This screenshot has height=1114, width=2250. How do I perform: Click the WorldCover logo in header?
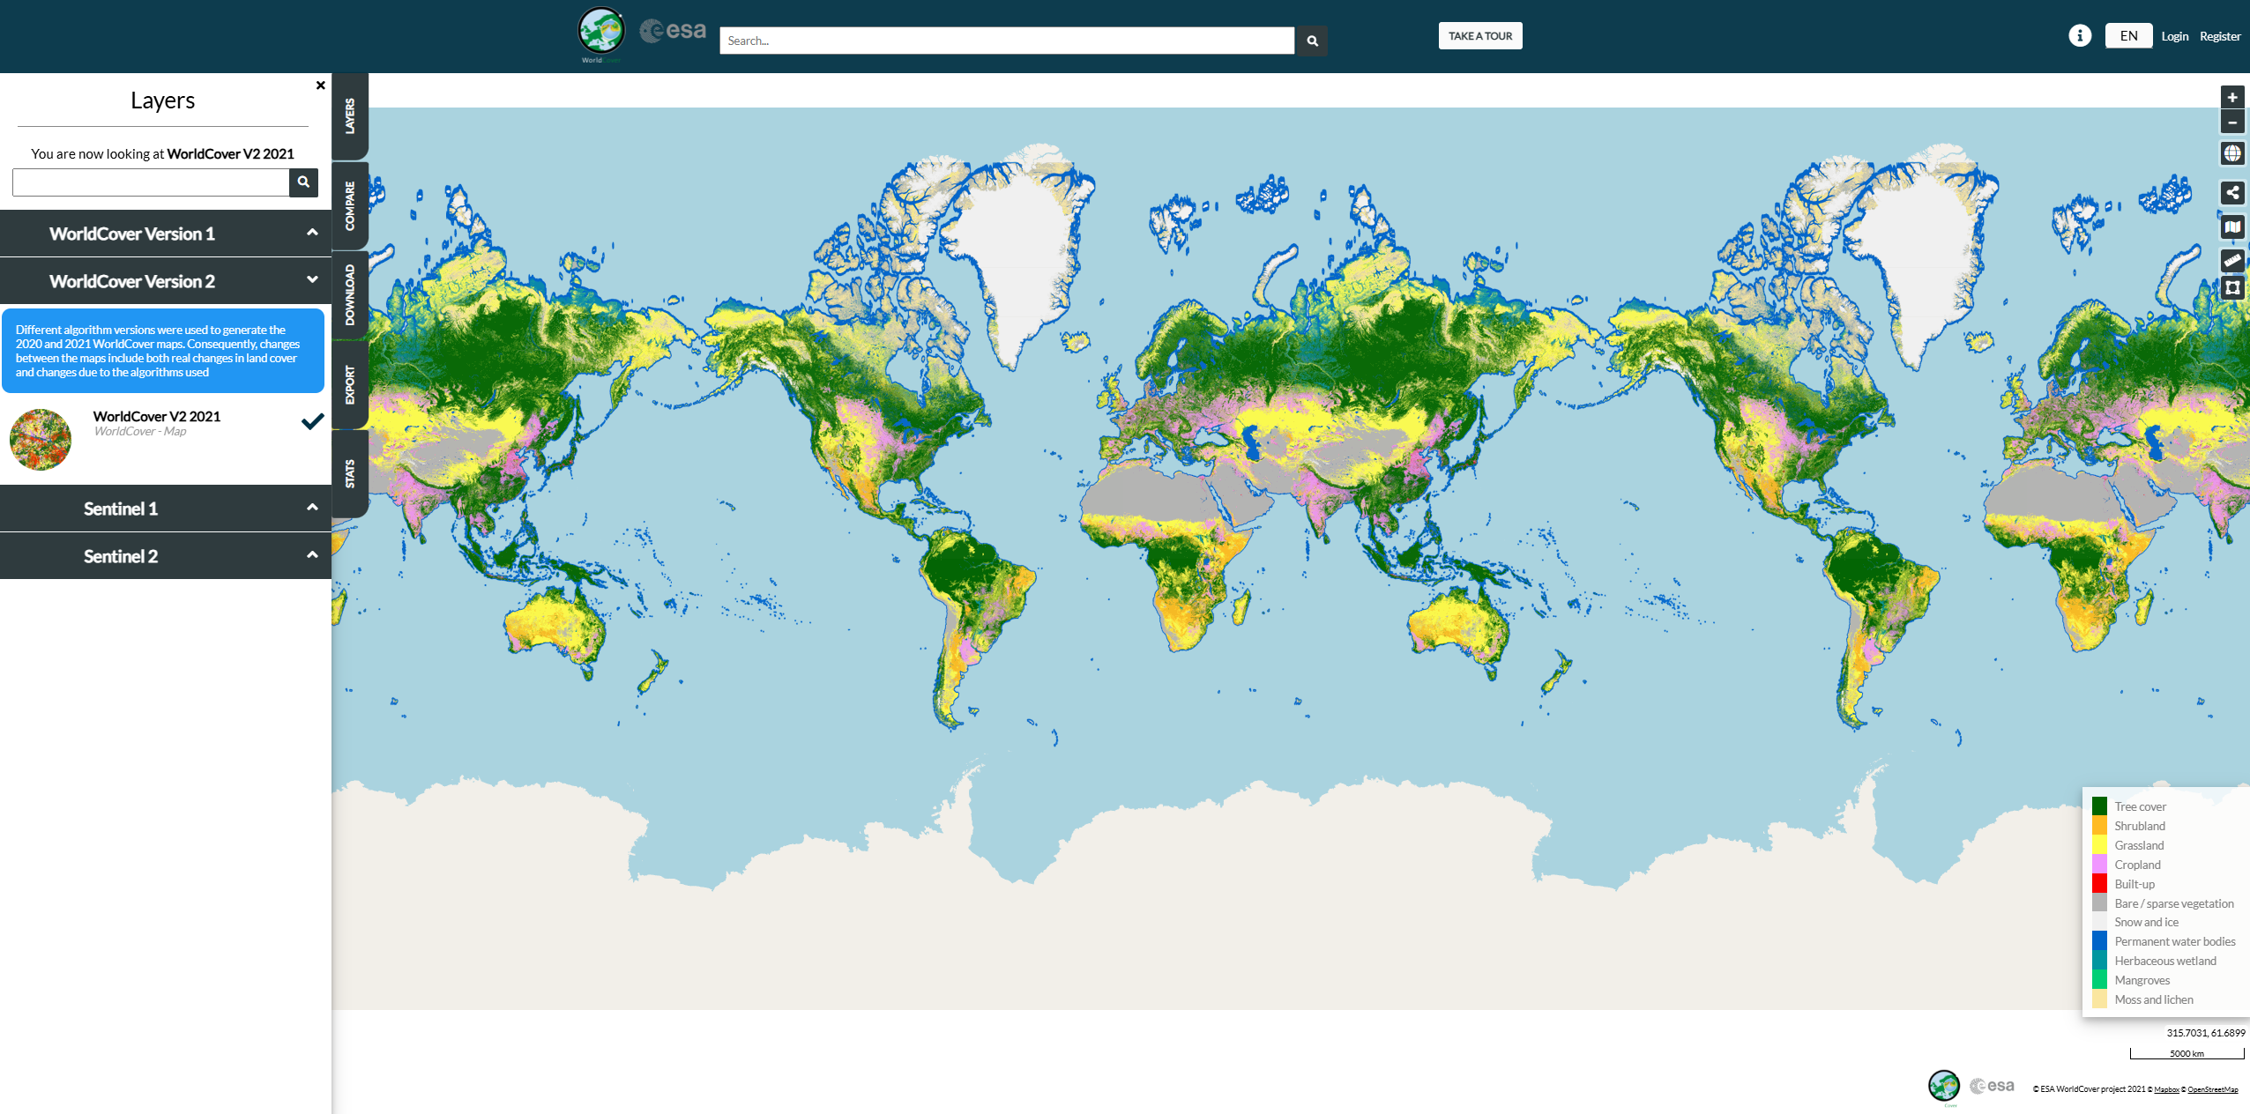click(x=601, y=33)
